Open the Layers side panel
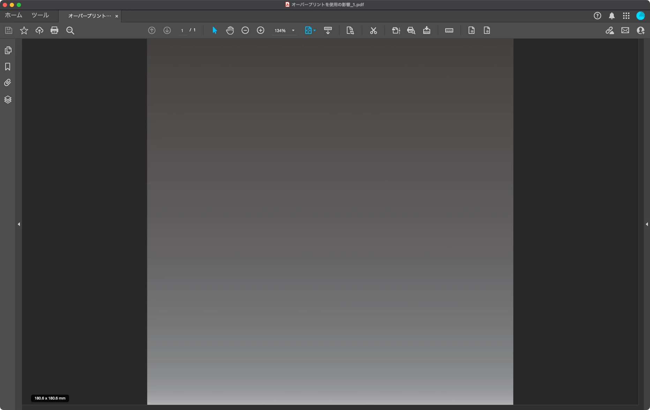650x410 pixels. (8, 99)
